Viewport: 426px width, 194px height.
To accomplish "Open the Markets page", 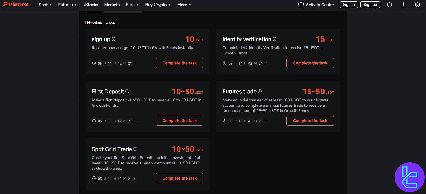I will pos(112,5).
